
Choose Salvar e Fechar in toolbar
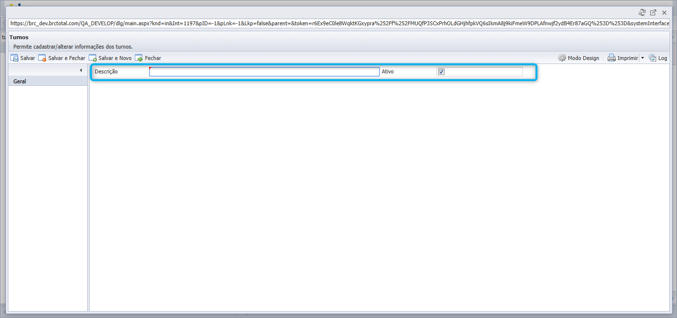(x=62, y=58)
